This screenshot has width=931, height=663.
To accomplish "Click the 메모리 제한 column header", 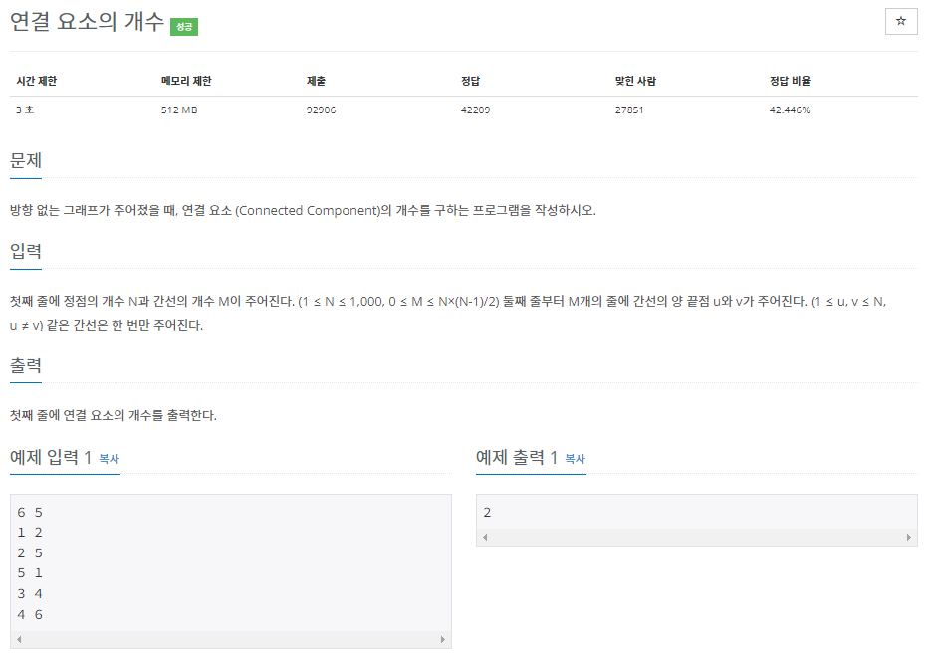I will pyautogui.click(x=186, y=81).
